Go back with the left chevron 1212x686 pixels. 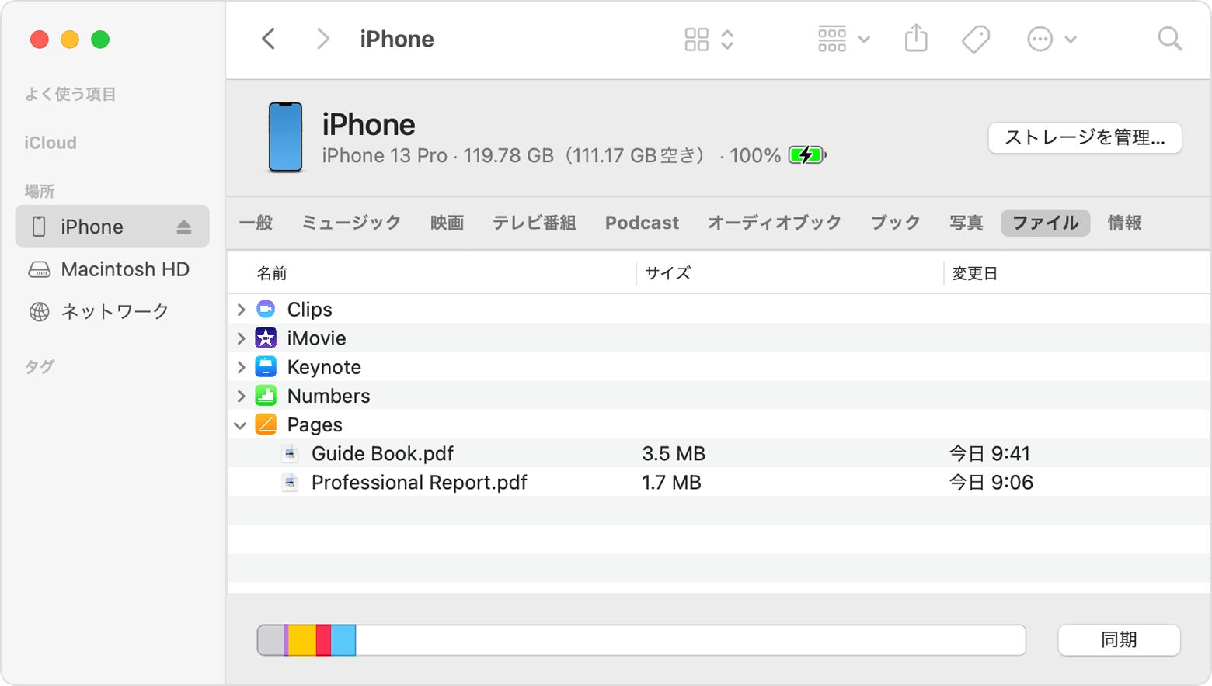pos(269,39)
